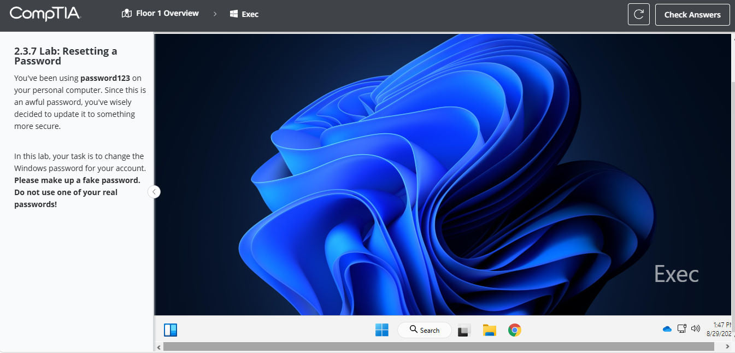
Task: Open the network status tray icon
Action: (681, 329)
